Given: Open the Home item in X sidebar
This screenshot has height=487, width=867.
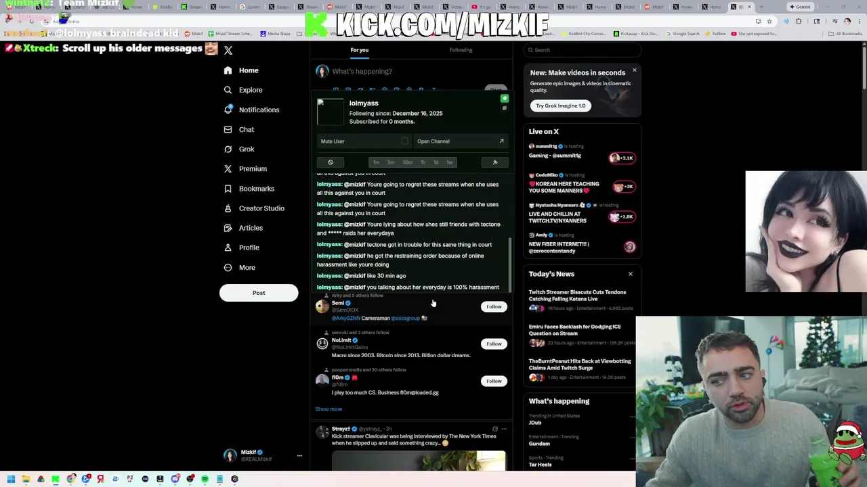Looking at the screenshot, I should (x=241, y=70).
